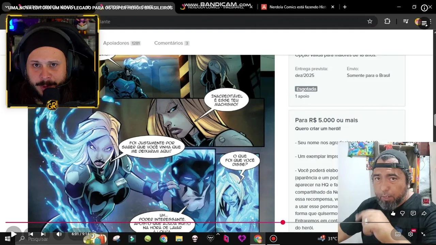Click the 6:01 / 9:14 time display
This screenshot has height=245, width=436.
click(80, 234)
